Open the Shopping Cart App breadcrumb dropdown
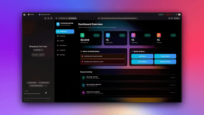This screenshot has height=115, width=204. click(x=46, y=14)
